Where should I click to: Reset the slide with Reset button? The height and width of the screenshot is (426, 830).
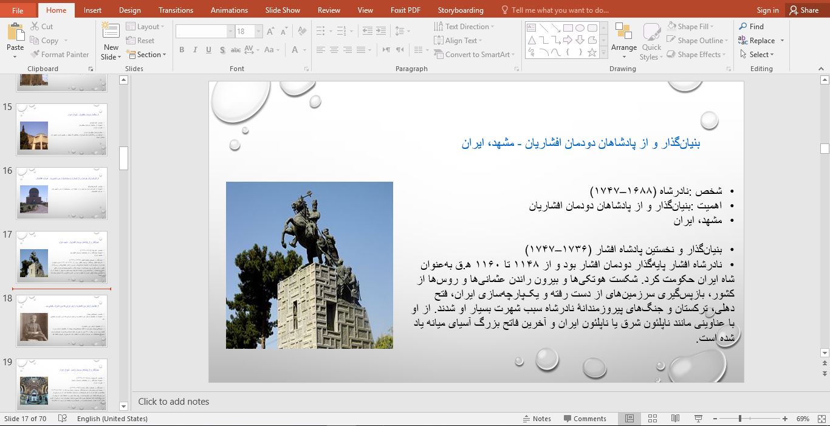(140, 41)
